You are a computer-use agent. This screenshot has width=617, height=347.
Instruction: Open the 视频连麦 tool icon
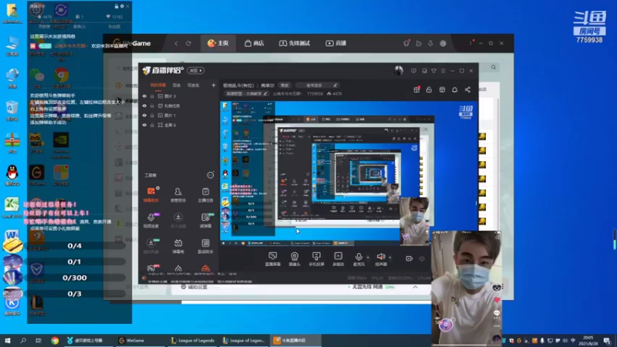click(x=151, y=221)
